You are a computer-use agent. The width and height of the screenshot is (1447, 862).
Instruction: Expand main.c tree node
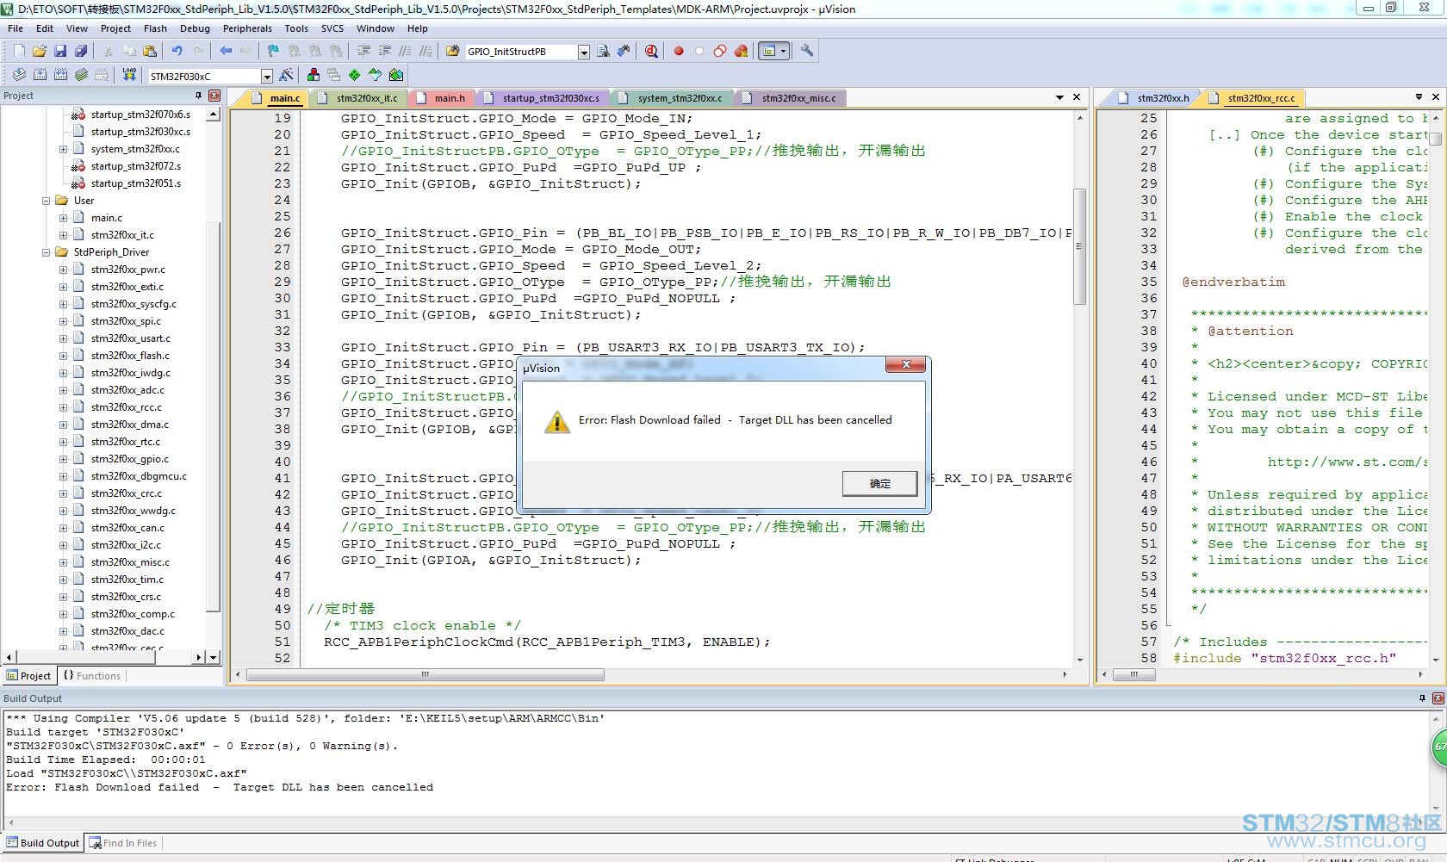tap(63, 218)
